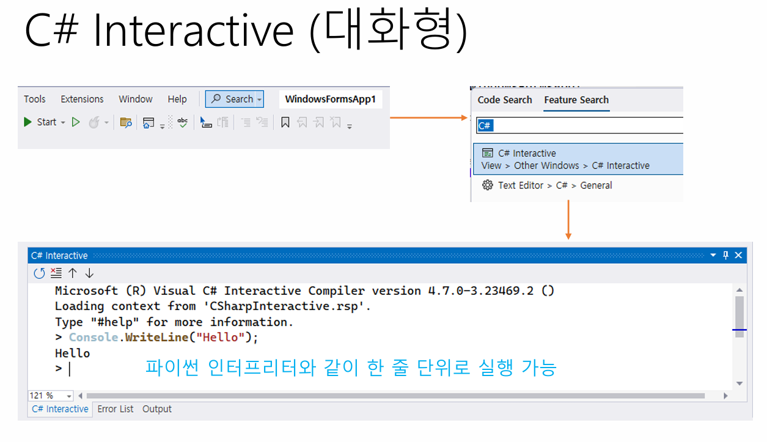This screenshot has height=442, width=767.
Task: Click the Hello output line
Action: [x=72, y=353]
